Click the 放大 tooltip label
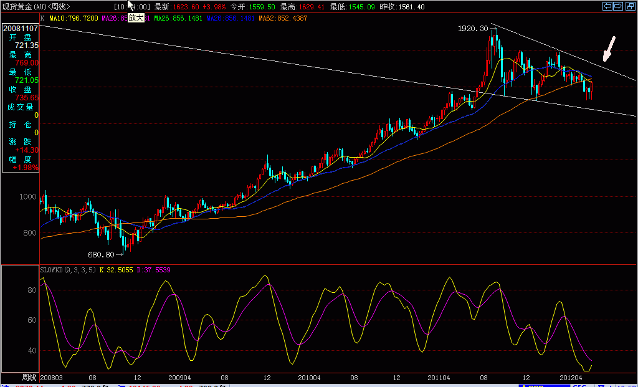Screen dimensions: 638x387 click(136, 18)
